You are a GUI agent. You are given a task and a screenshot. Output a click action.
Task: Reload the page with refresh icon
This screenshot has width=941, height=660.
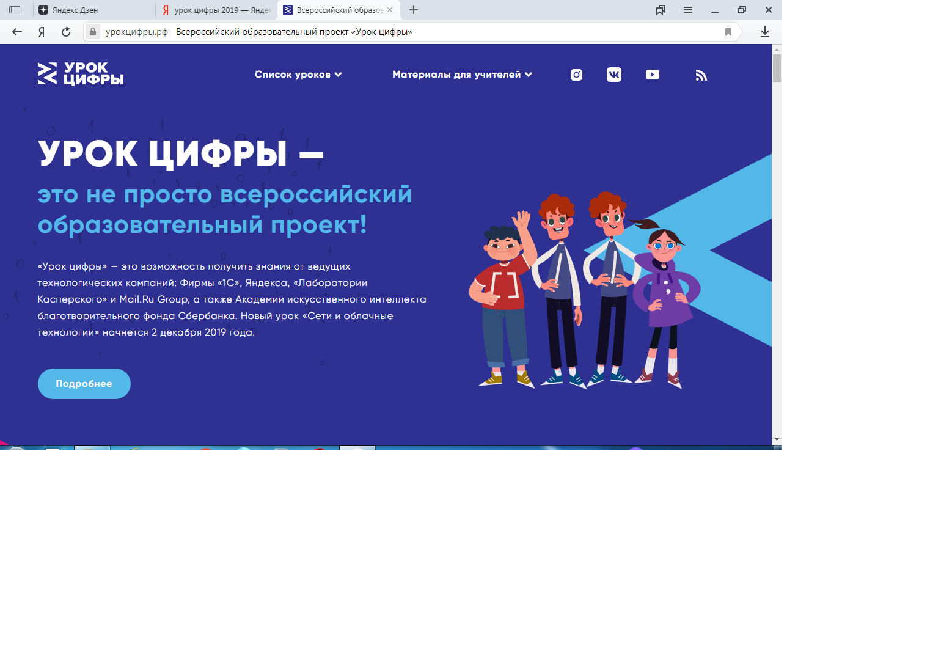click(66, 32)
